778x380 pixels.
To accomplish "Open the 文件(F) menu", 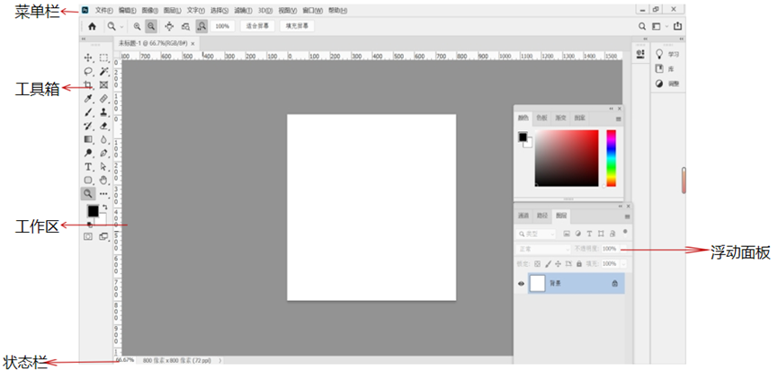I will click(103, 10).
